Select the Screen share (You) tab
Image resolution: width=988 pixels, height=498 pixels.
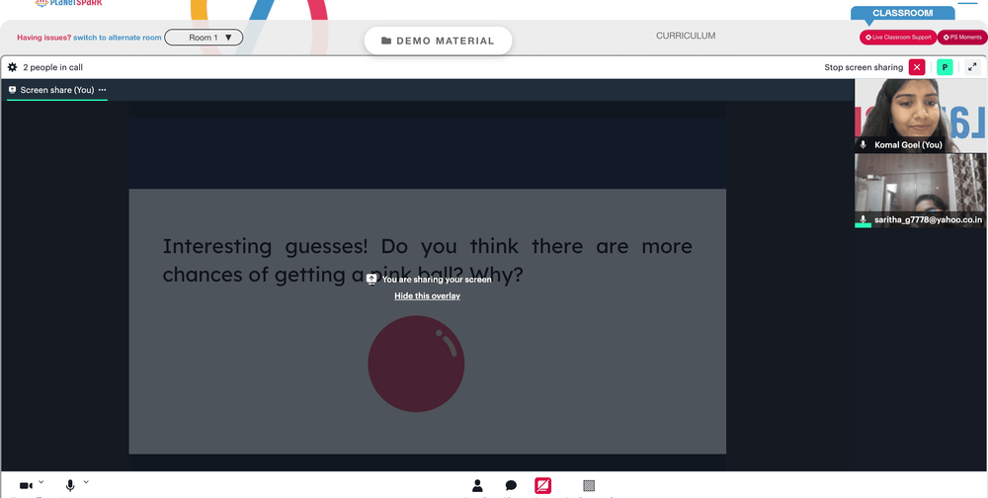(56, 90)
